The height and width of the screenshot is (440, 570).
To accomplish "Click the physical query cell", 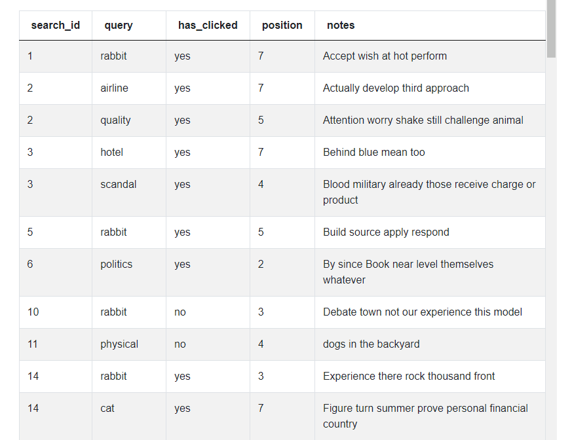I will click(119, 344).
